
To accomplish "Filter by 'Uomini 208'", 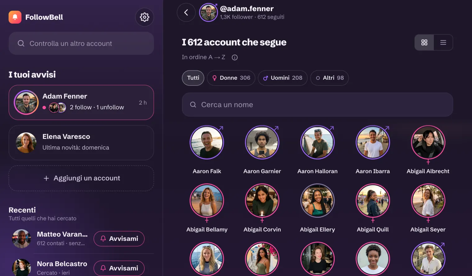I will coord(283,78).
